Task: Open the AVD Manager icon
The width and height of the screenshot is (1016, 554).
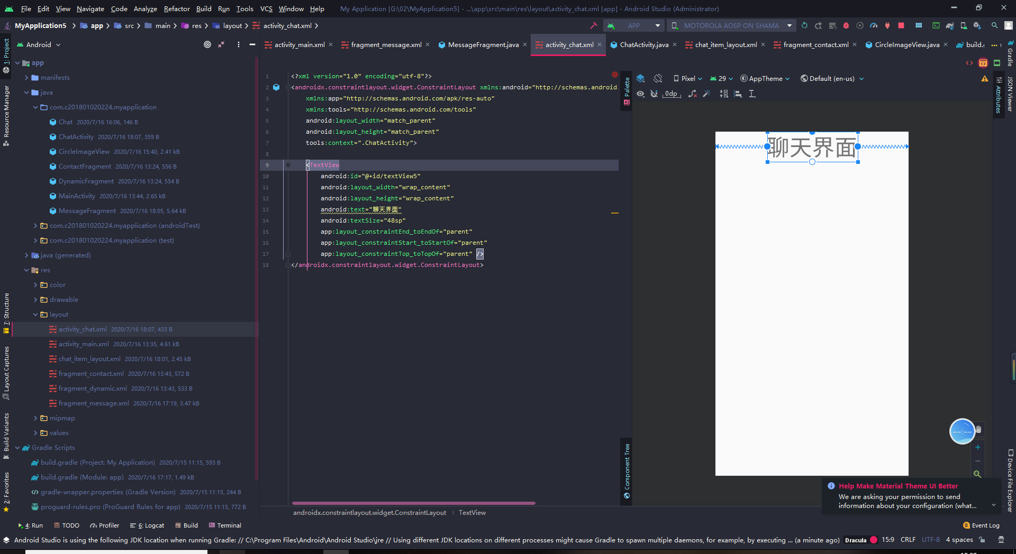Action: point(964,25)
